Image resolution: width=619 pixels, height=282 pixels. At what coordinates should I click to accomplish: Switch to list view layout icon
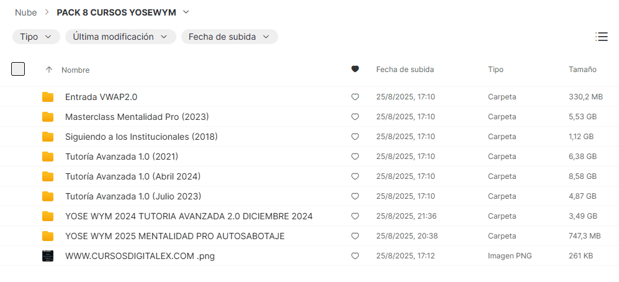[x=601, y=37]
